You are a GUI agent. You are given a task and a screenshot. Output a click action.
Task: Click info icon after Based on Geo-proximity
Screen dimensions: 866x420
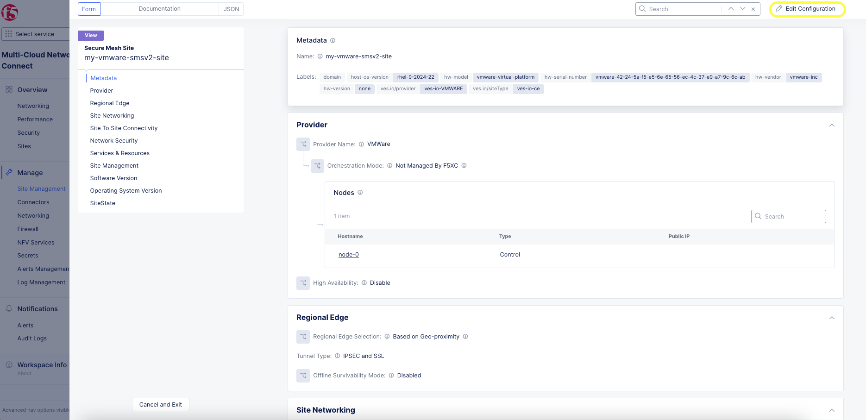coord(465,337)
